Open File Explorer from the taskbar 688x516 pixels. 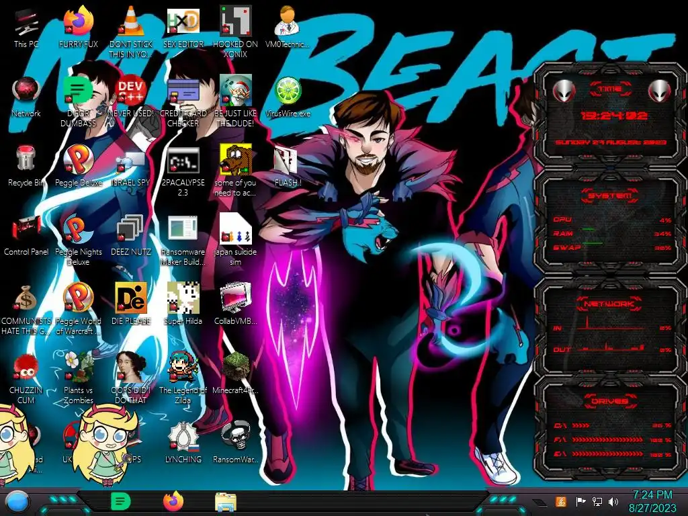coord(226,501)
